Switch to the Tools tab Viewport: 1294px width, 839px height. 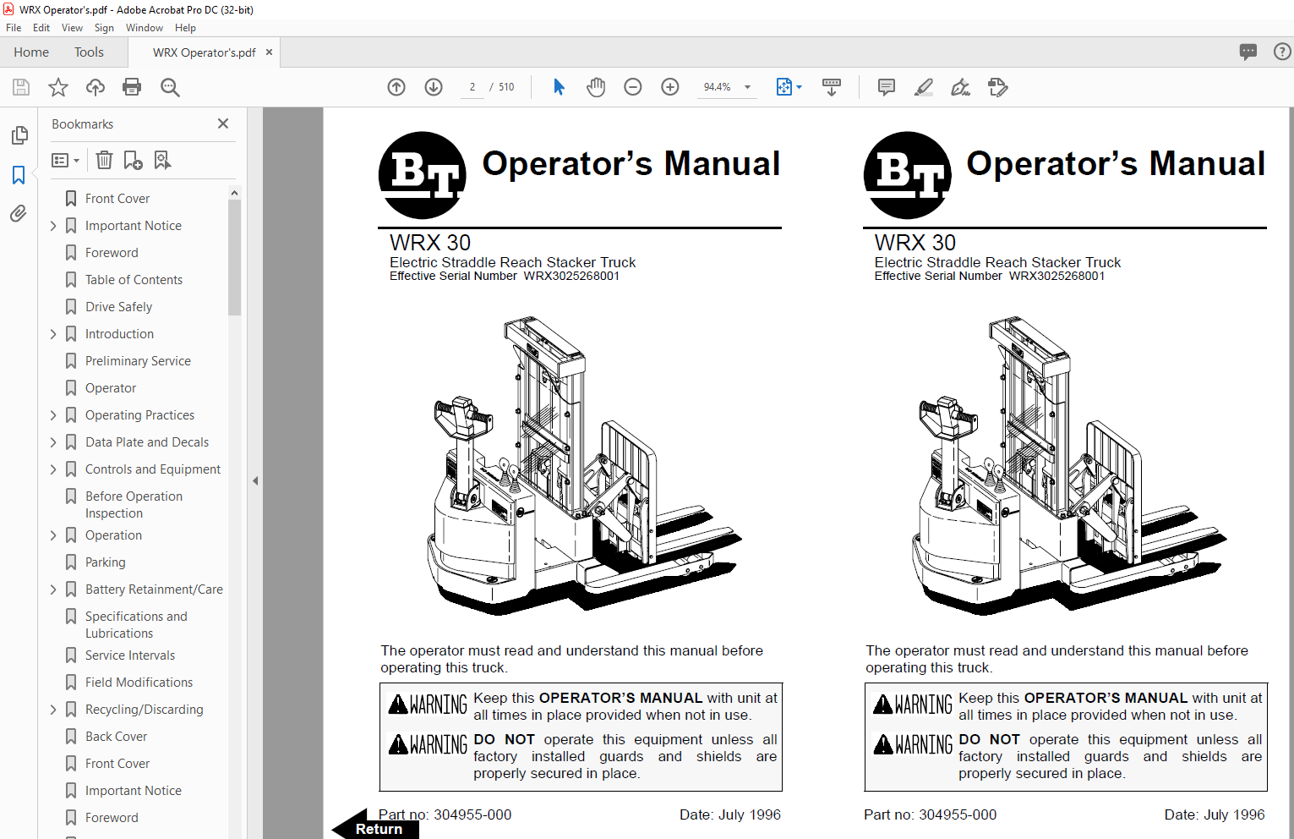[89, 52]
